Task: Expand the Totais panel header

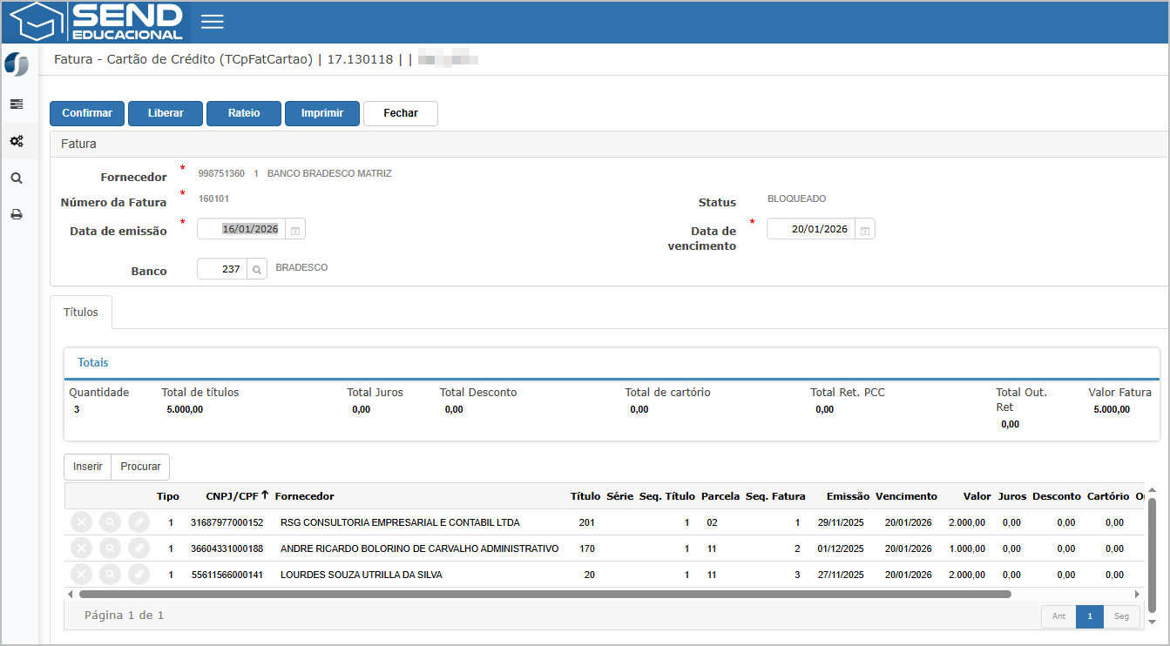Action: coord(93,362)
